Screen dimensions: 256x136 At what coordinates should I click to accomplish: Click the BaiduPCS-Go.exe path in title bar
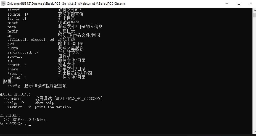pos(66,4)
